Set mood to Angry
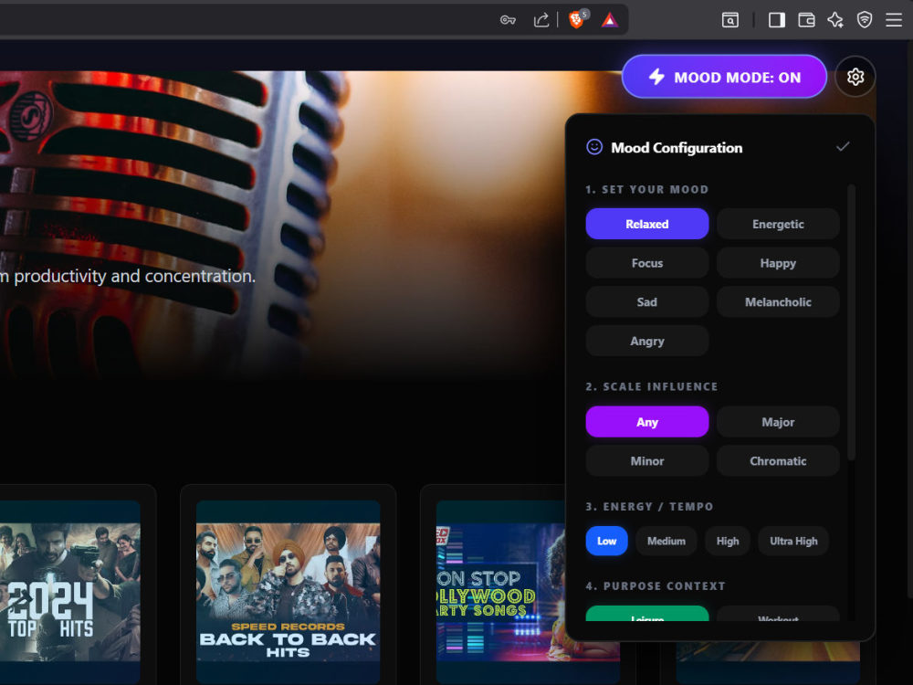This screenshot has height=685, width=913. coord(647,341)
